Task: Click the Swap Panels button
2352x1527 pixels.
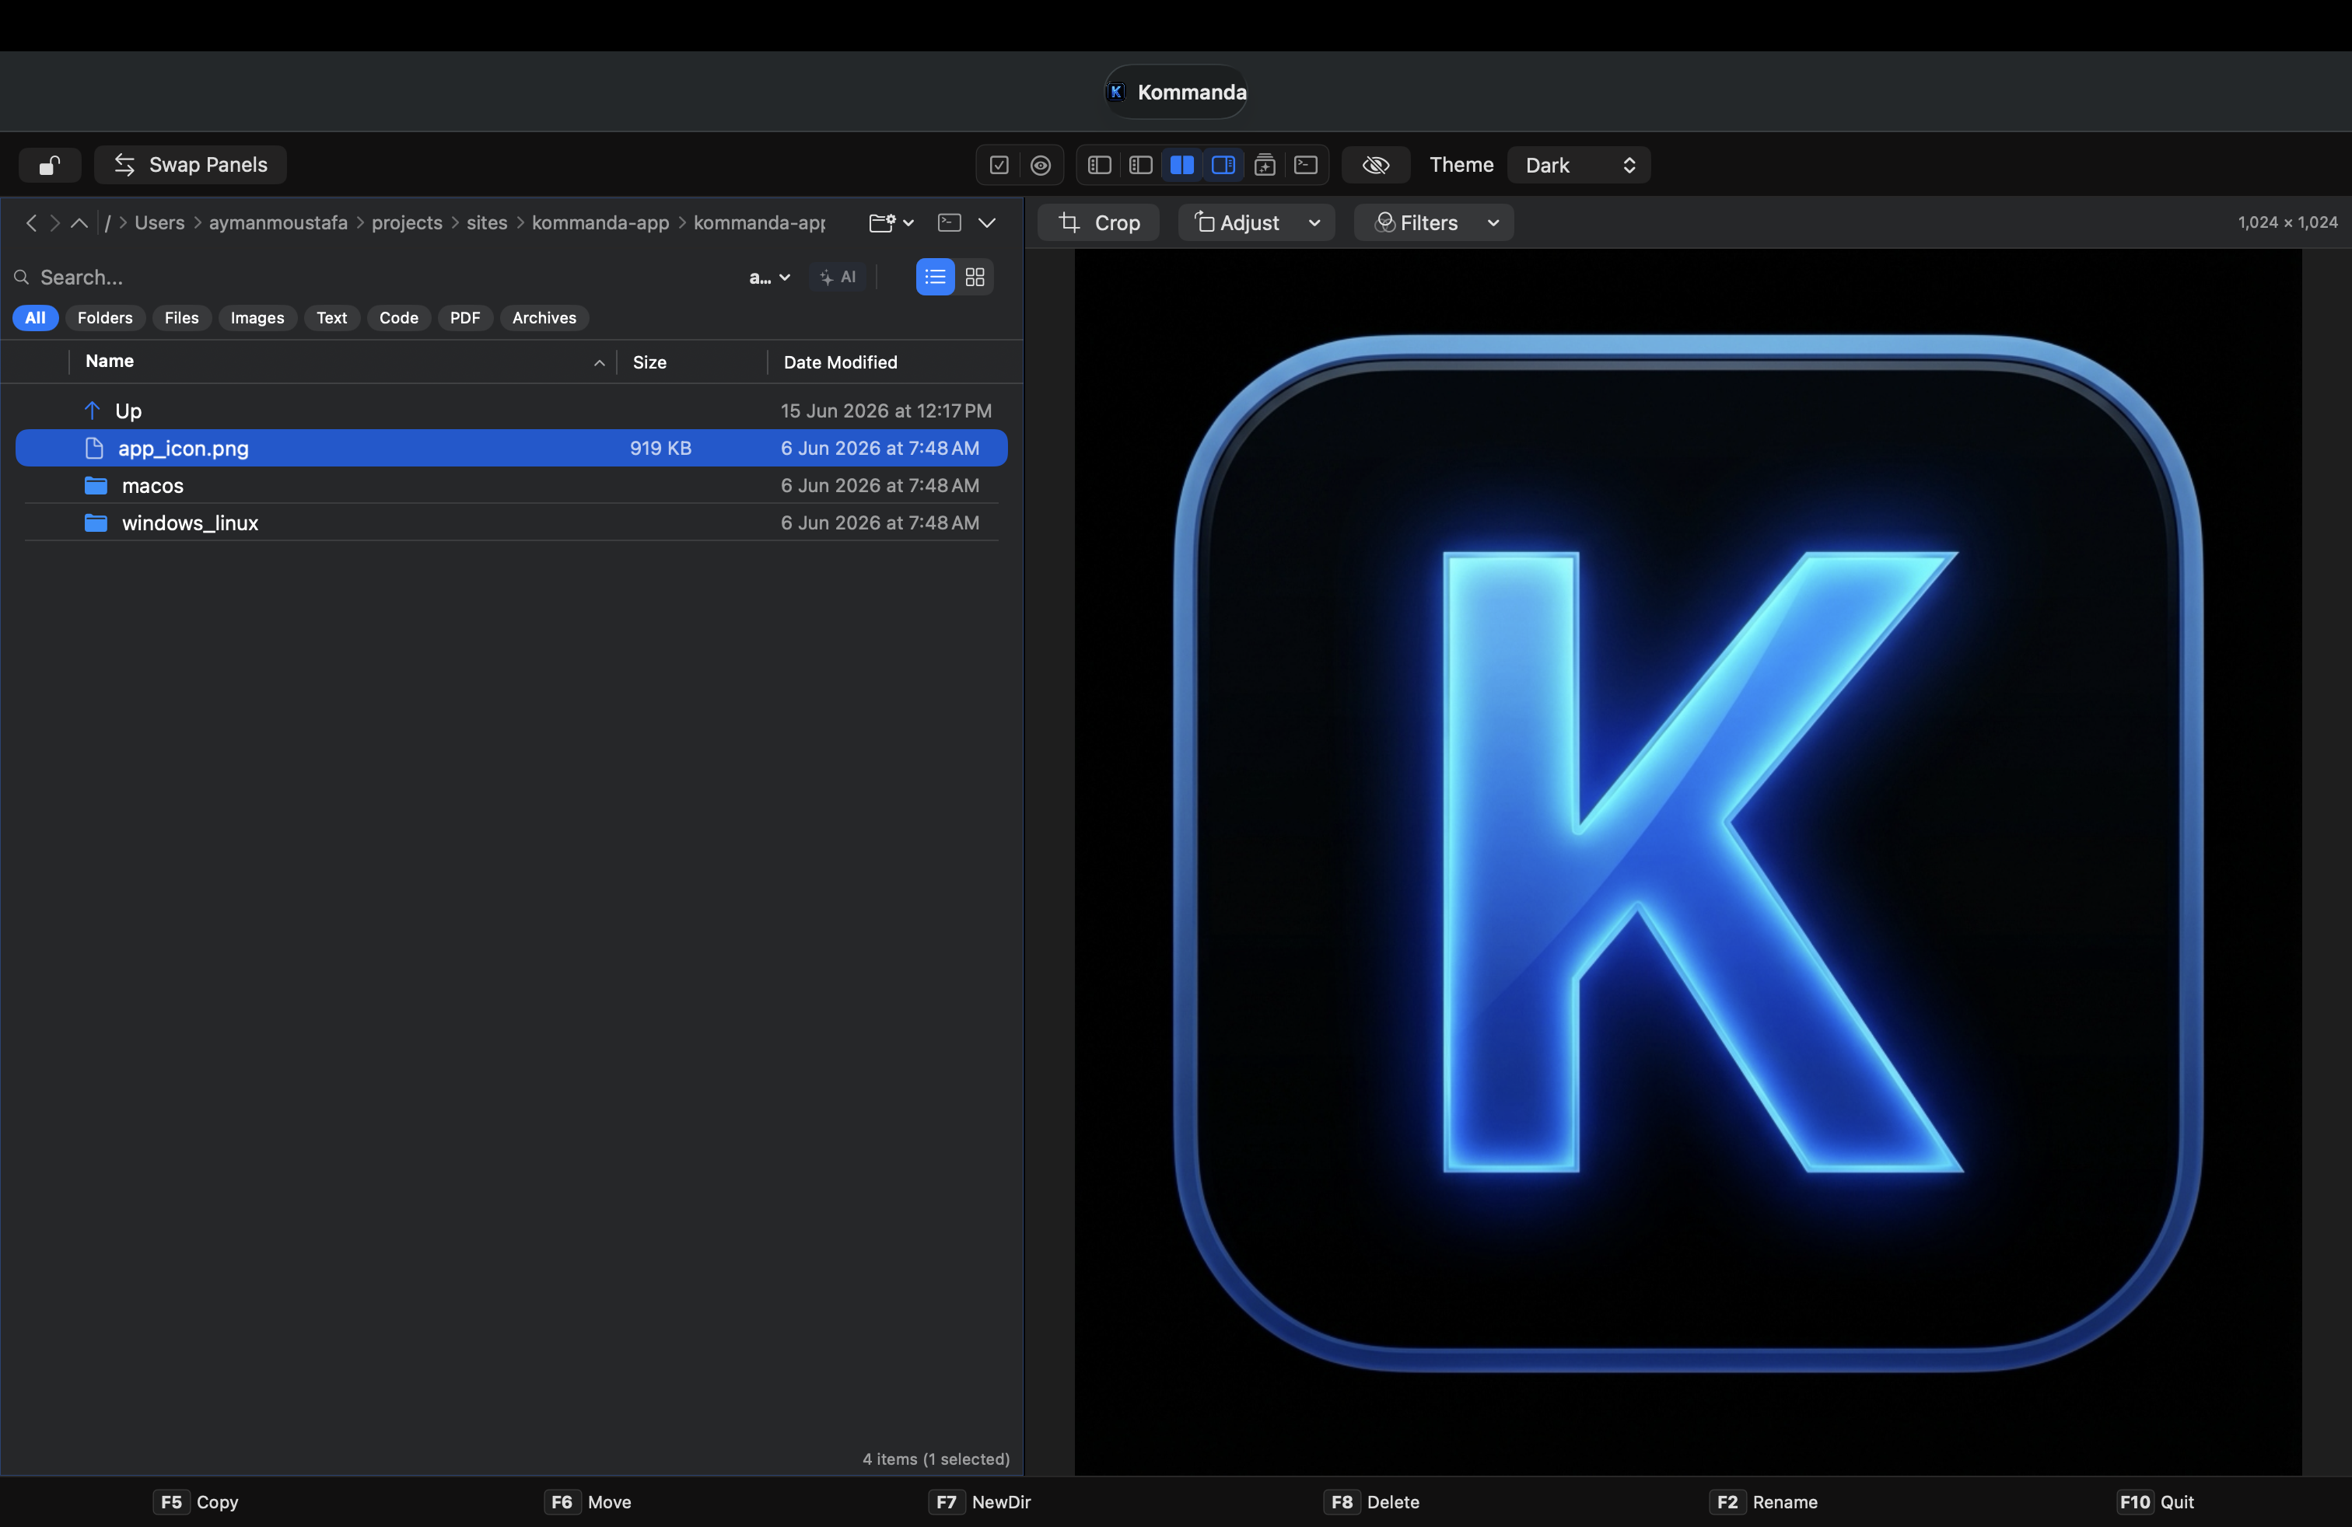Action: coord(191,165)
